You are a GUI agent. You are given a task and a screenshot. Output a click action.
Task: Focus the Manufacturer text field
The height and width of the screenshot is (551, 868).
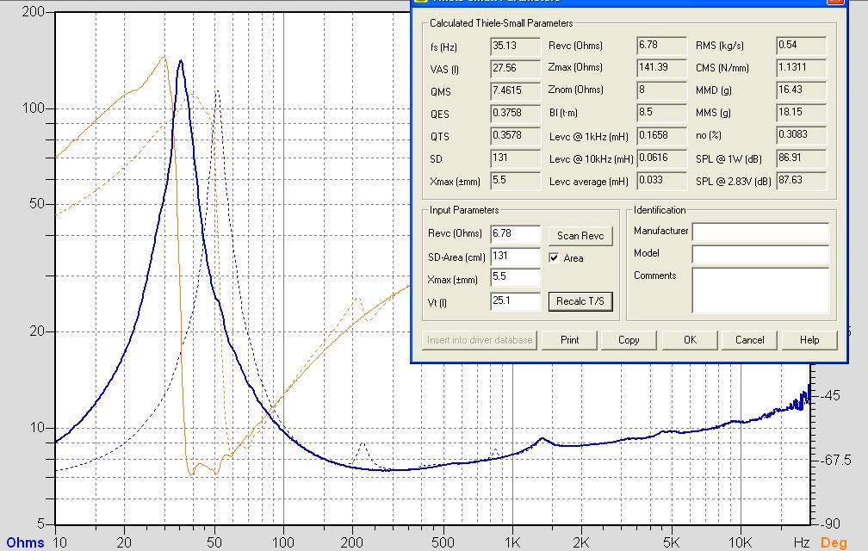pyautogui.click(x=760, y=232)
